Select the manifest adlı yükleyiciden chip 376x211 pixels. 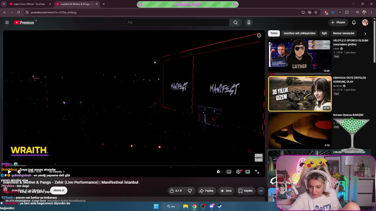pos(299,33)
